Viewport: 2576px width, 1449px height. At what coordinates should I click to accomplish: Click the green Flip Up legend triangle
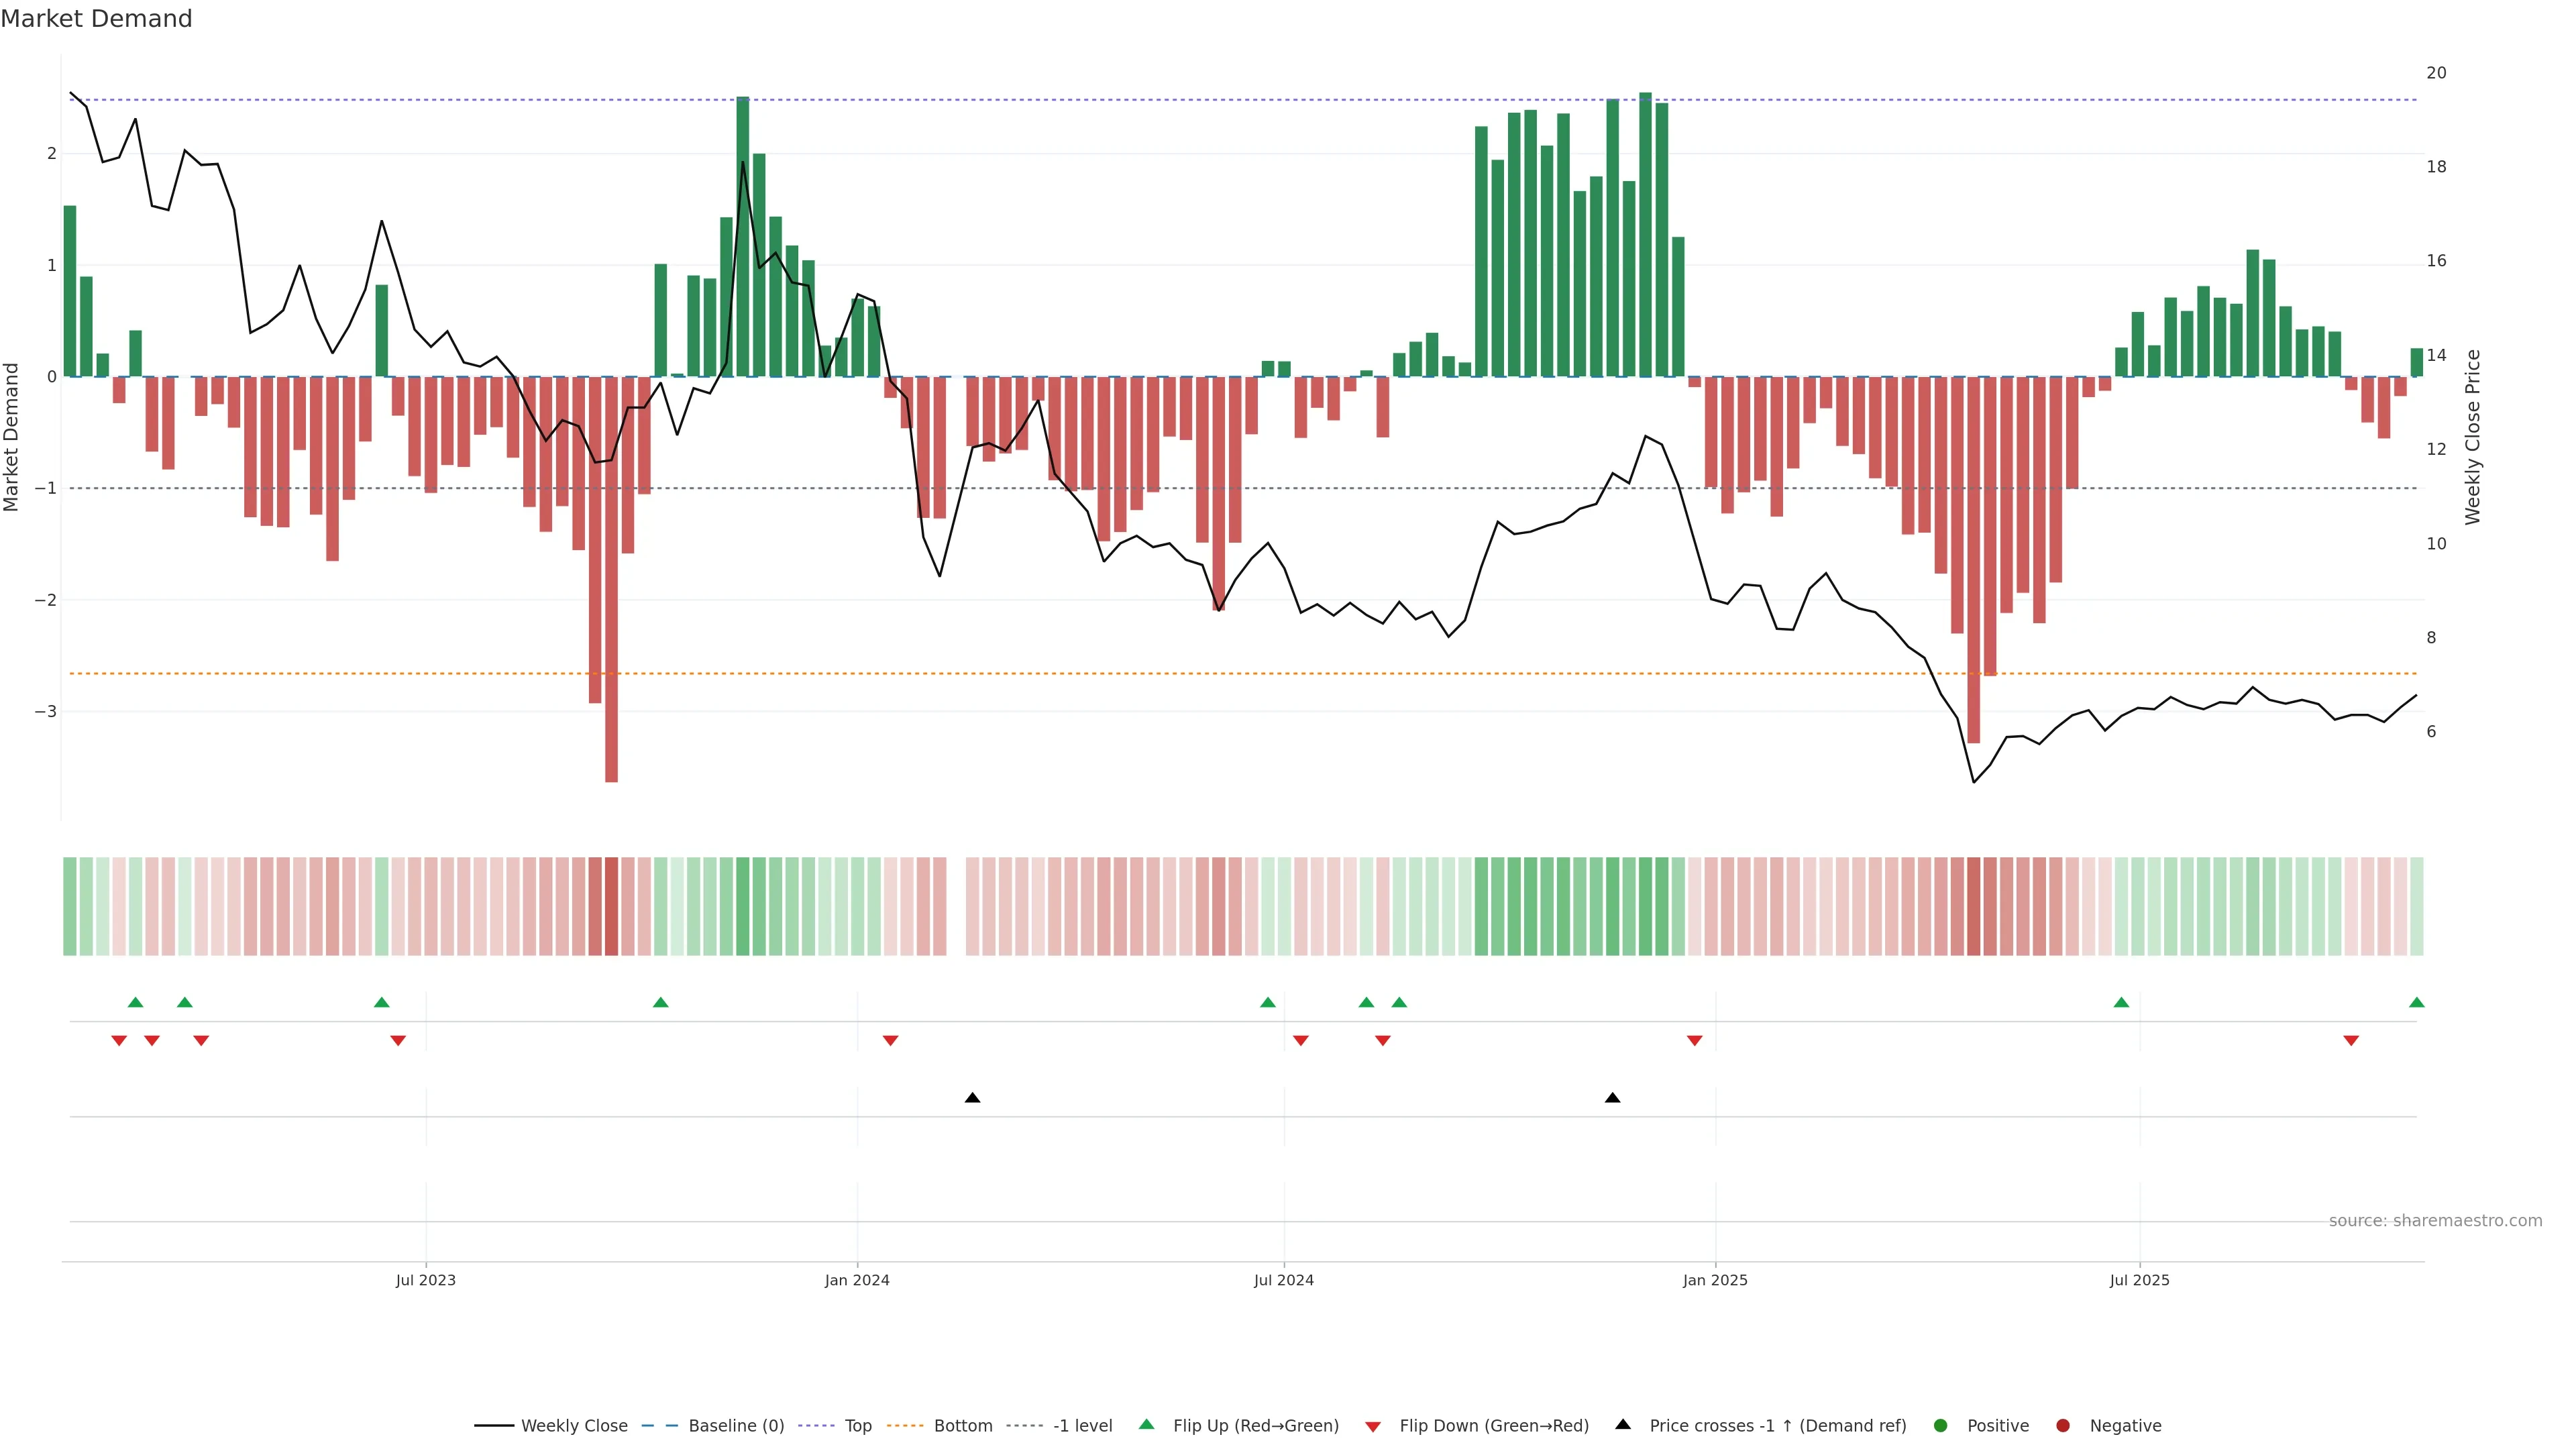coord(1146,1424)
